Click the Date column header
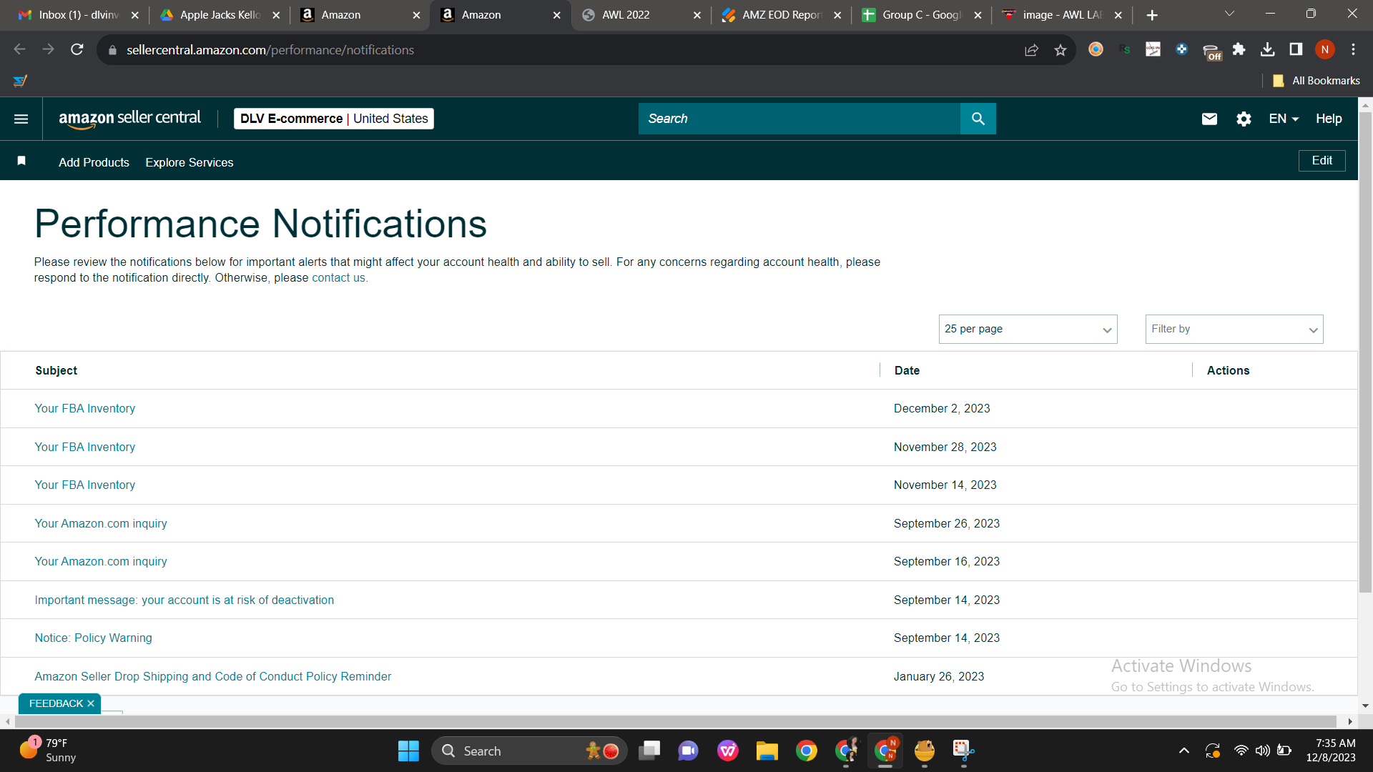This screenshot has width=1373, height=772. pyautogui.click(x=907, y=370)
